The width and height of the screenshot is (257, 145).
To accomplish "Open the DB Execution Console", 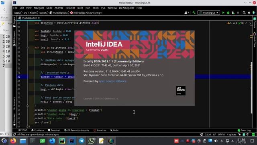I will [x=77, y=130].
